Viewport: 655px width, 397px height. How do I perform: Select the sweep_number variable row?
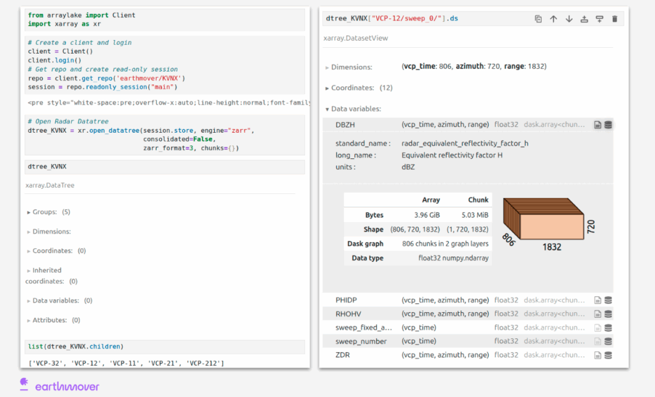click(x=361, y=341)
